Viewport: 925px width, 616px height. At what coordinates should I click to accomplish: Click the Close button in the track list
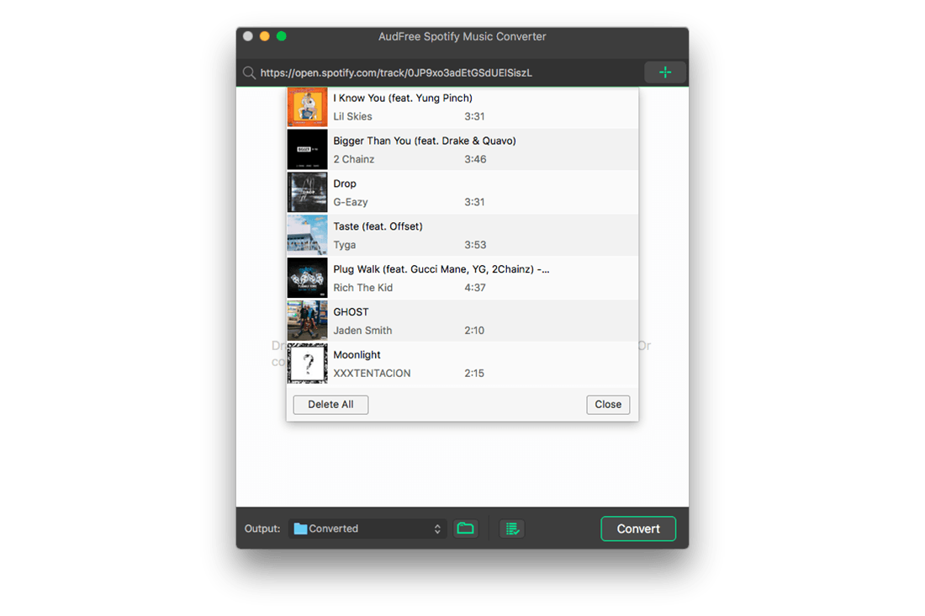click(607, 405)
